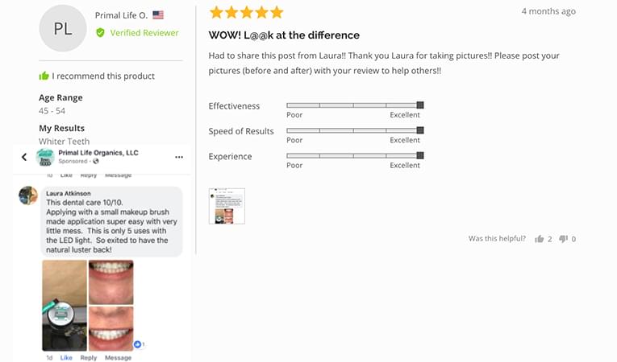Click Reply under Laura's comment photos
This screenshot has width=617, height=362.
[x=88, y=357]
